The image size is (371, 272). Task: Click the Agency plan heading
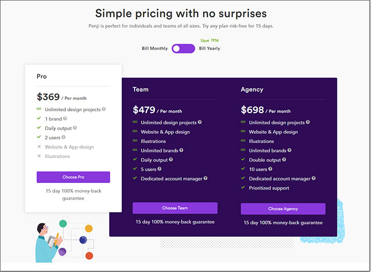pos(252,90)
